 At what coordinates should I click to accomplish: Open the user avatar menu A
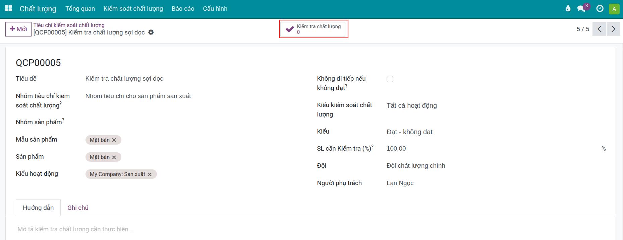pyautogui.click(x=614, y=9)
